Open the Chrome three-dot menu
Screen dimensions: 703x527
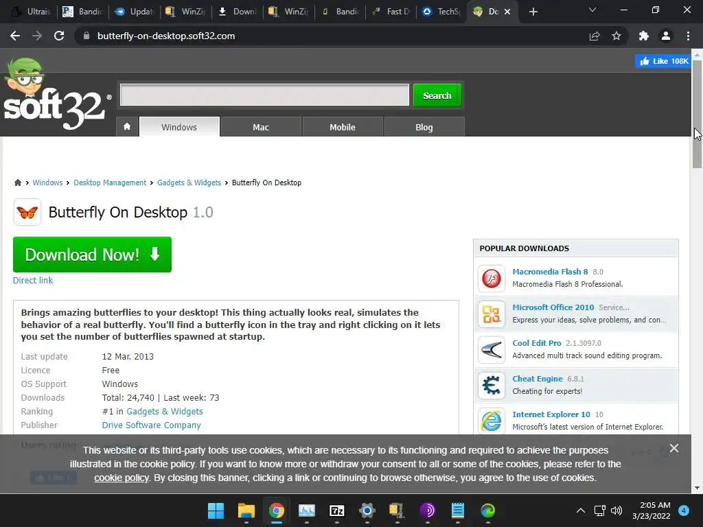688,36
